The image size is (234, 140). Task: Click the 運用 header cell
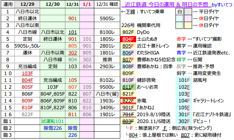[8, 4]
